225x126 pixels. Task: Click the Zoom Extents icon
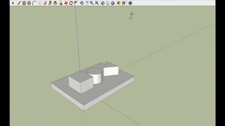pos(97,3)
